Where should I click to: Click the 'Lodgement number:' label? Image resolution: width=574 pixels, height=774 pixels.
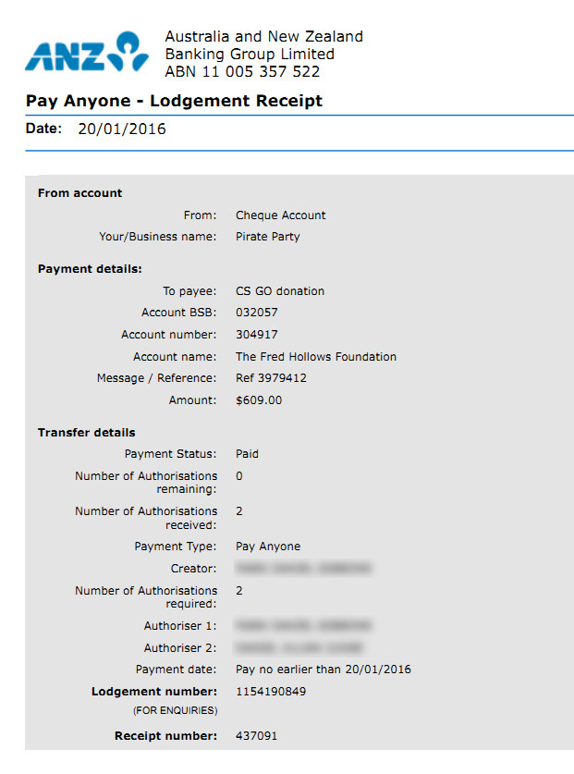(154, 692)
